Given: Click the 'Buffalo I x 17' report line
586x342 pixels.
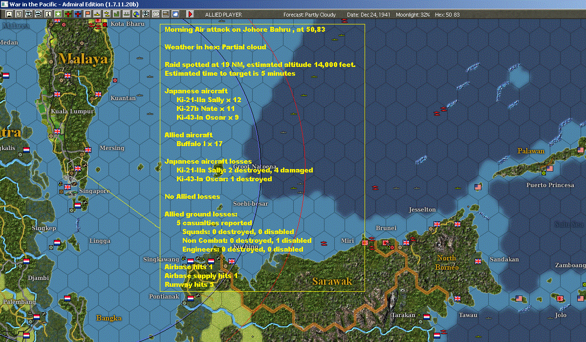Looking at the screenshot, I should coord(199,144).
